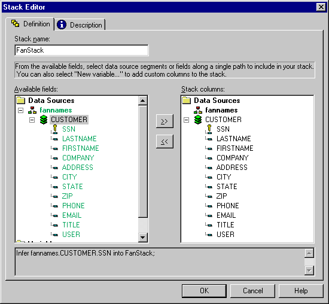Click SSN key icon in Stack columns
The width and height of the screenshot is (329, 304).
pyautogui.click(x=209, y=129)
